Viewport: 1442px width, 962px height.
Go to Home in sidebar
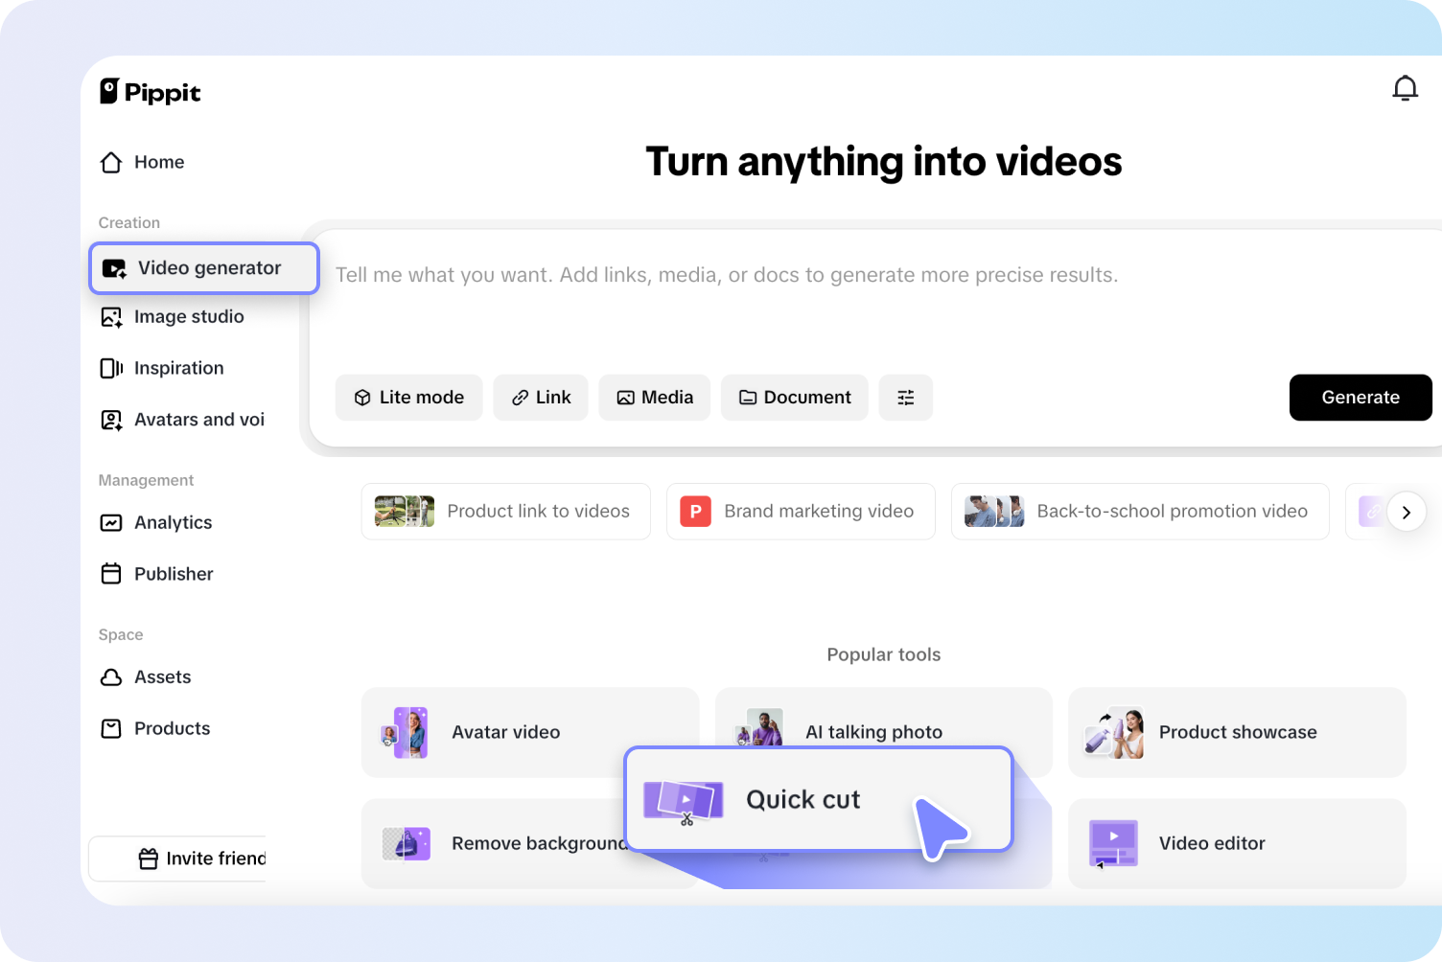[142, 162]
